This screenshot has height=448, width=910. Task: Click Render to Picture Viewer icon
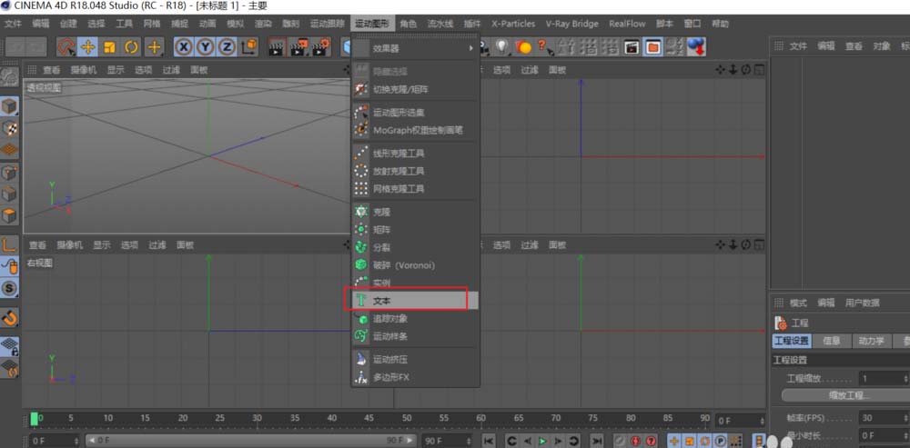pos(299,47)
